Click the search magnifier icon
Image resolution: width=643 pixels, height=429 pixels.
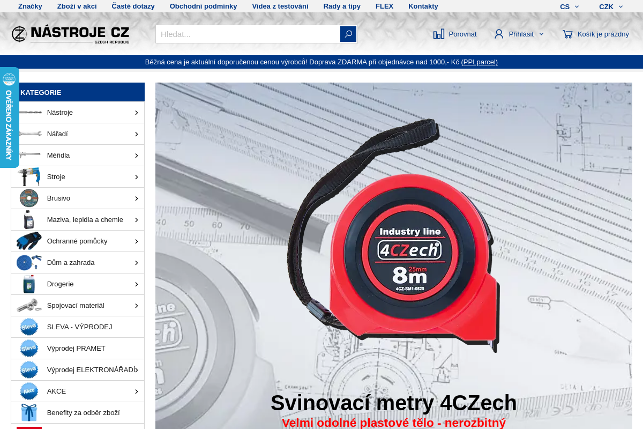[348, 34]
